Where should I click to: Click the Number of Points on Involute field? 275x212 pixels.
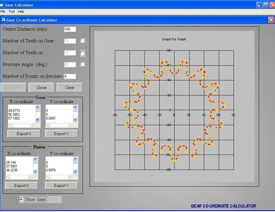tap(70, 76)
